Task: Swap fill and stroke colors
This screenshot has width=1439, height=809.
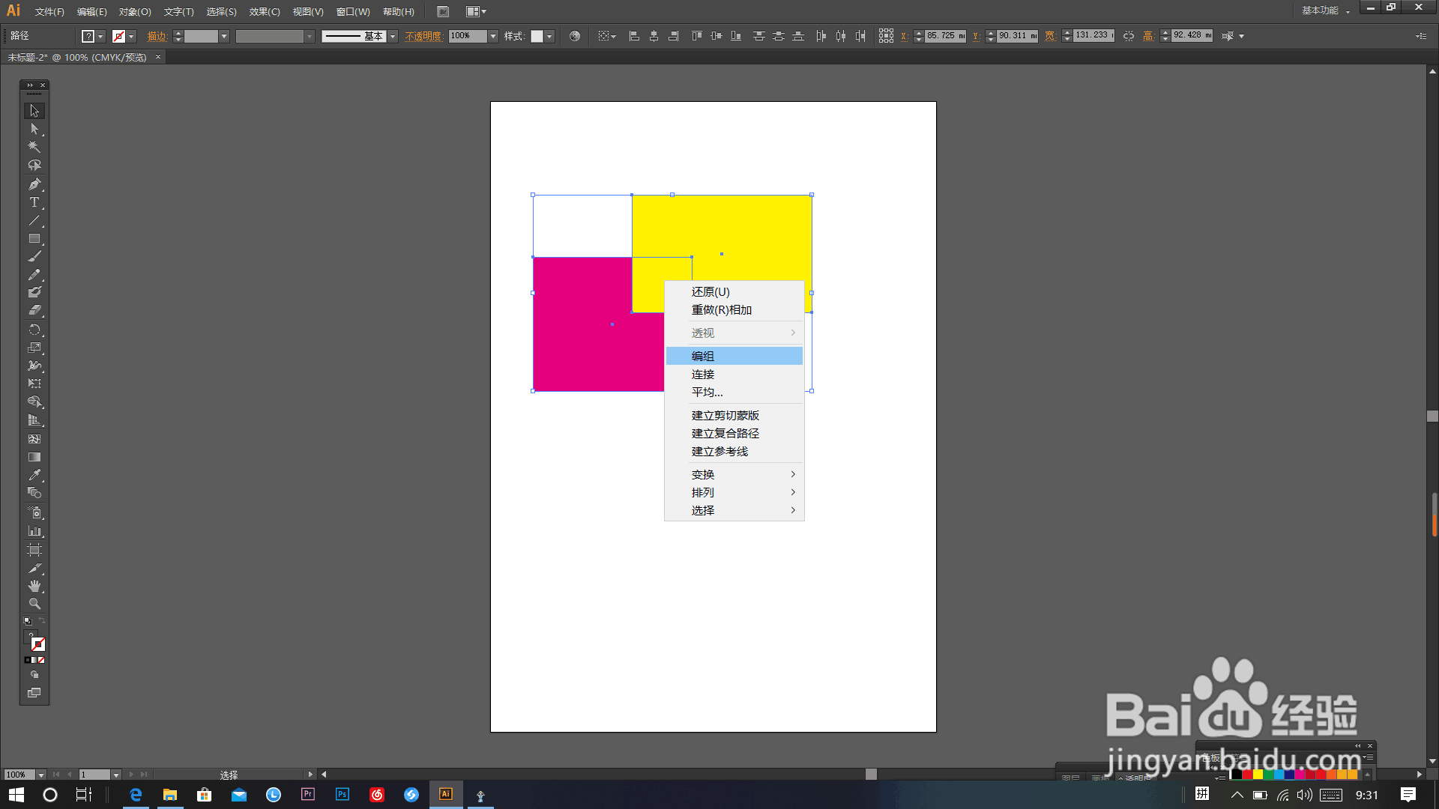Action: [42, 621]
